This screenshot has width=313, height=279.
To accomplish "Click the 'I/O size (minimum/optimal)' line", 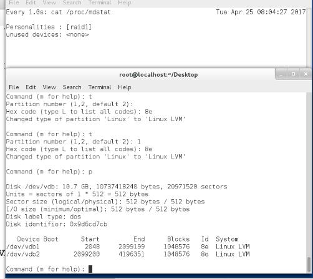I will 98,209.
